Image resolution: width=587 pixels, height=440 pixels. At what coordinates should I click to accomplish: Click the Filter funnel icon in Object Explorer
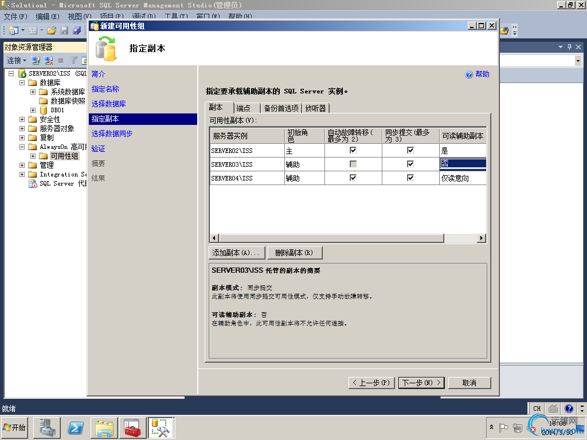point(73,60)
